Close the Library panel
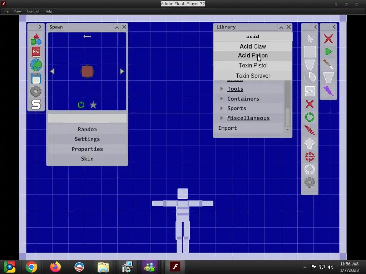The height and width of the screenshot is (274, 366). point(288,27)
